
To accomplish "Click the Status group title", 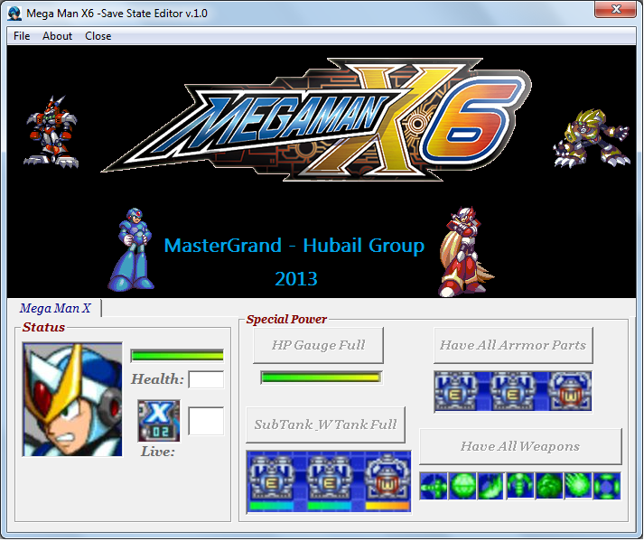I will (43, 327).
